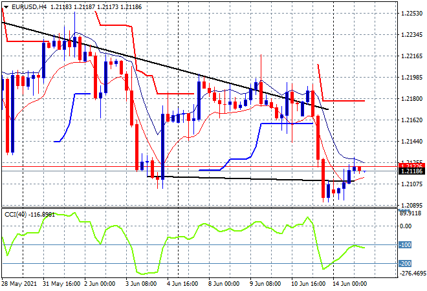Click the EURUSD,H4 chart title text
The image size is (427, 291).
click(29, 7)
